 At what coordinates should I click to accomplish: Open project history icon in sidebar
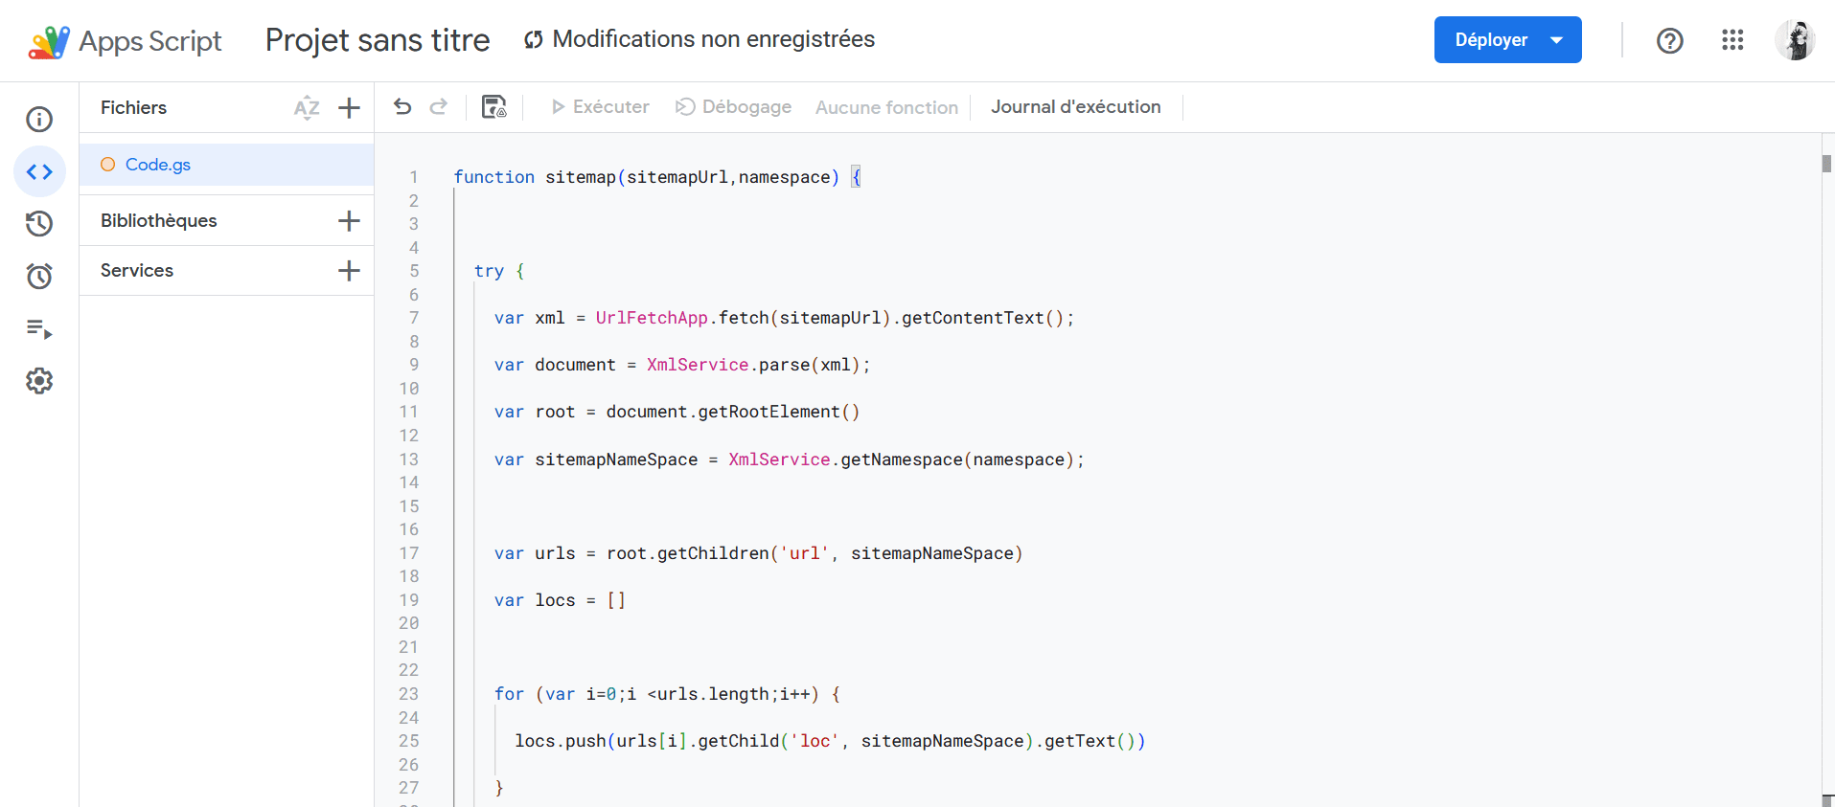pos(39,224)
